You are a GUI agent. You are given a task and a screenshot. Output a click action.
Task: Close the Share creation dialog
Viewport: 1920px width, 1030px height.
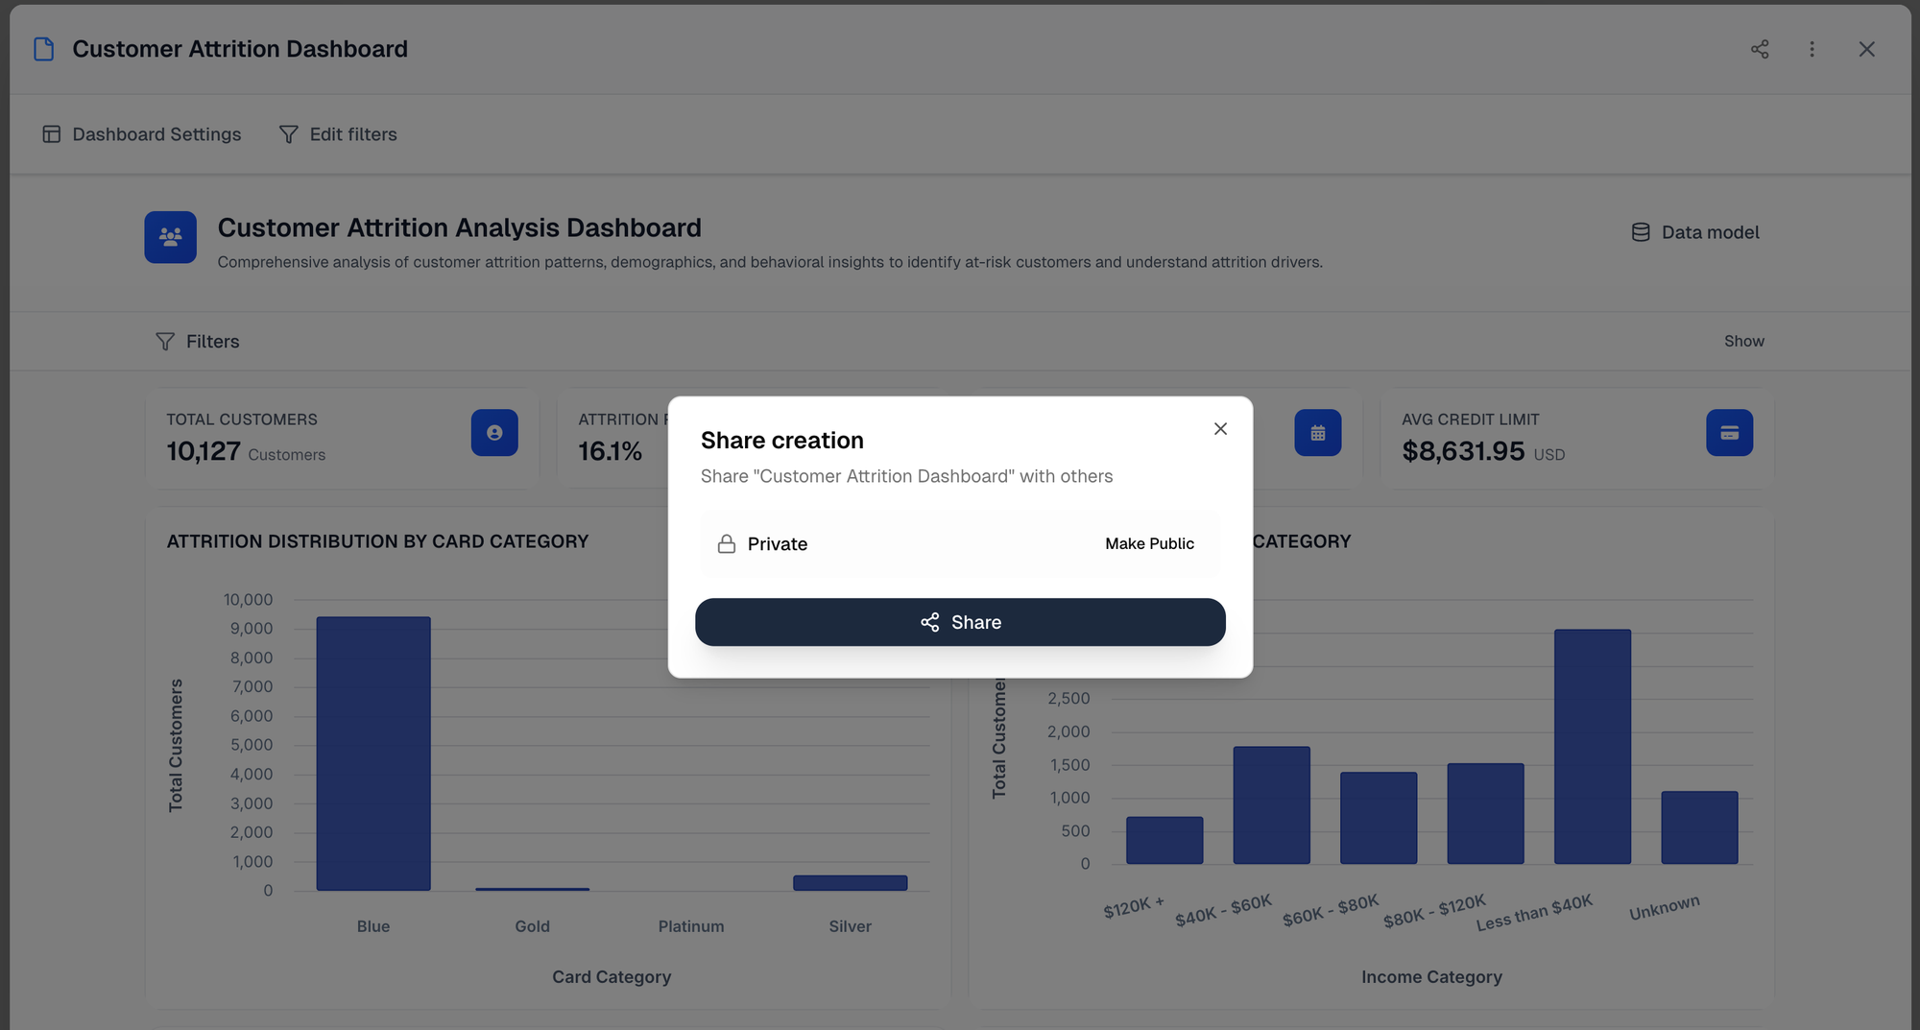[1220, 429]
